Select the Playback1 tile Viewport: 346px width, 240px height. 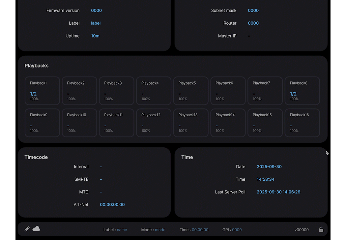tap(42, 91)
